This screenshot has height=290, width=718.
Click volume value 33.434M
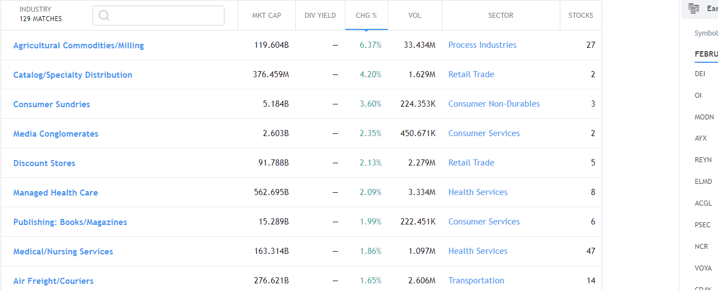point(419,45)
